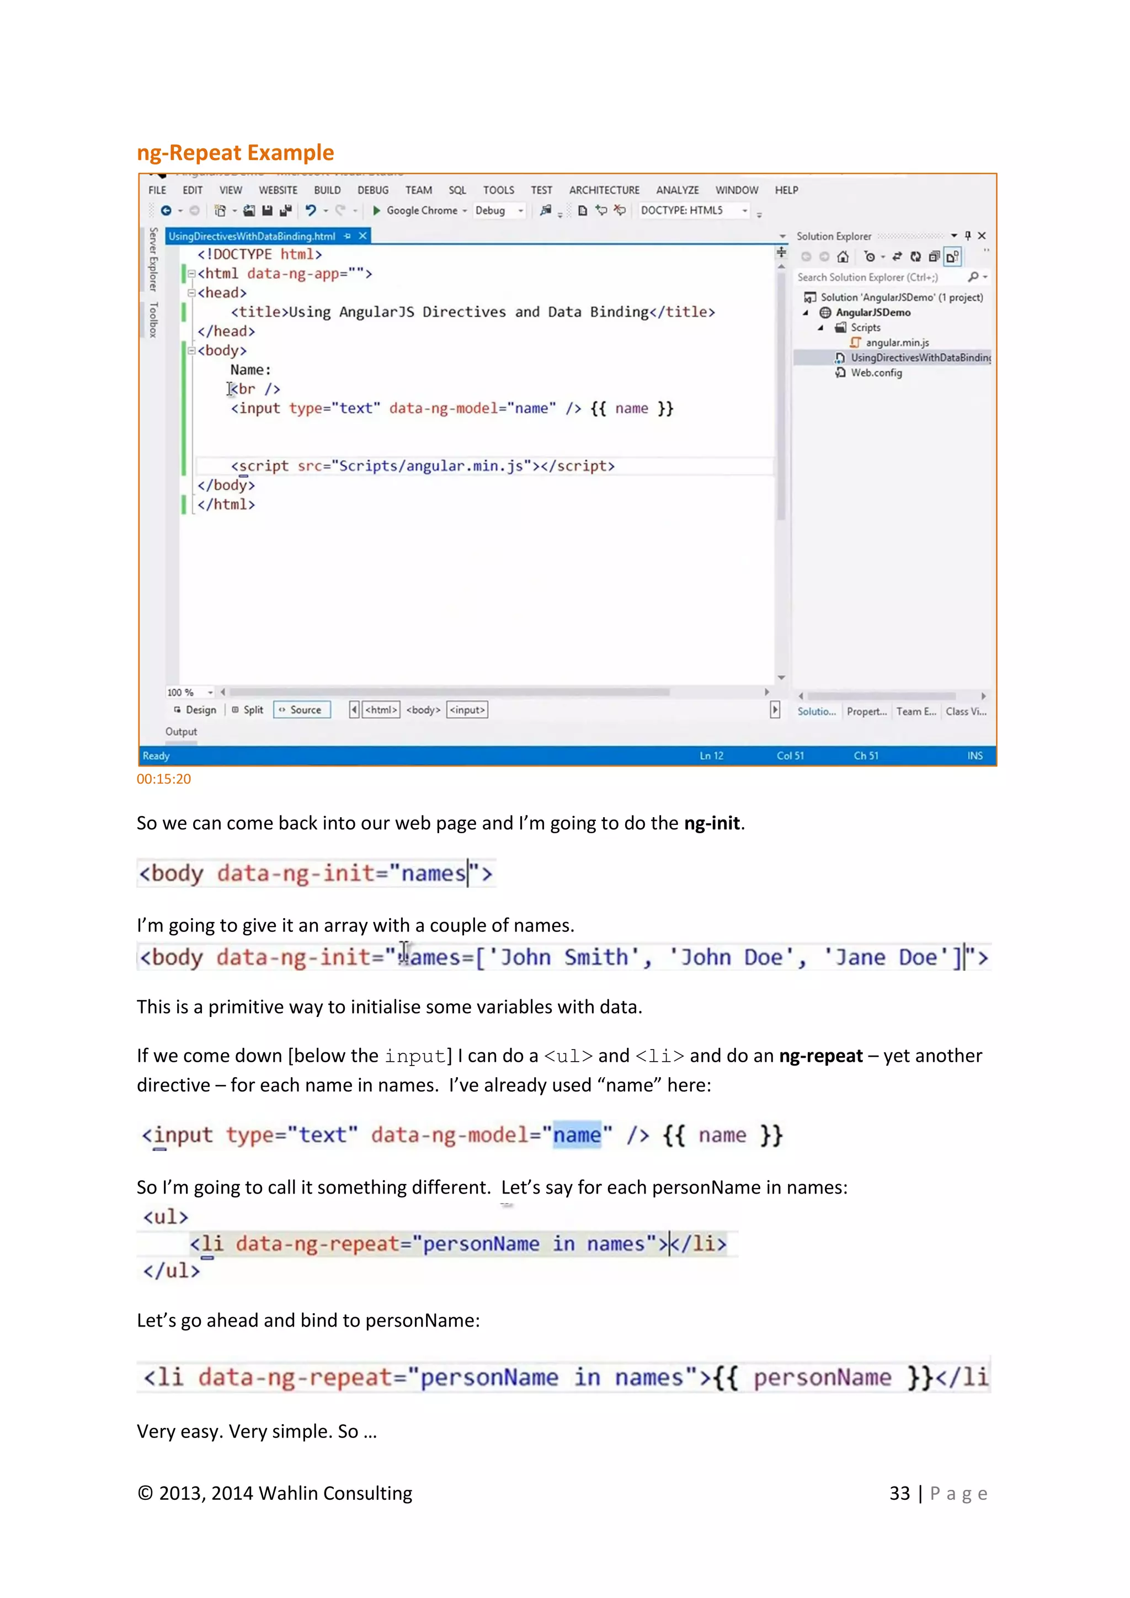This screenshot has height=1598, width=1130.
Task: Collapse the body element outlining box
Action: [191, 351]
